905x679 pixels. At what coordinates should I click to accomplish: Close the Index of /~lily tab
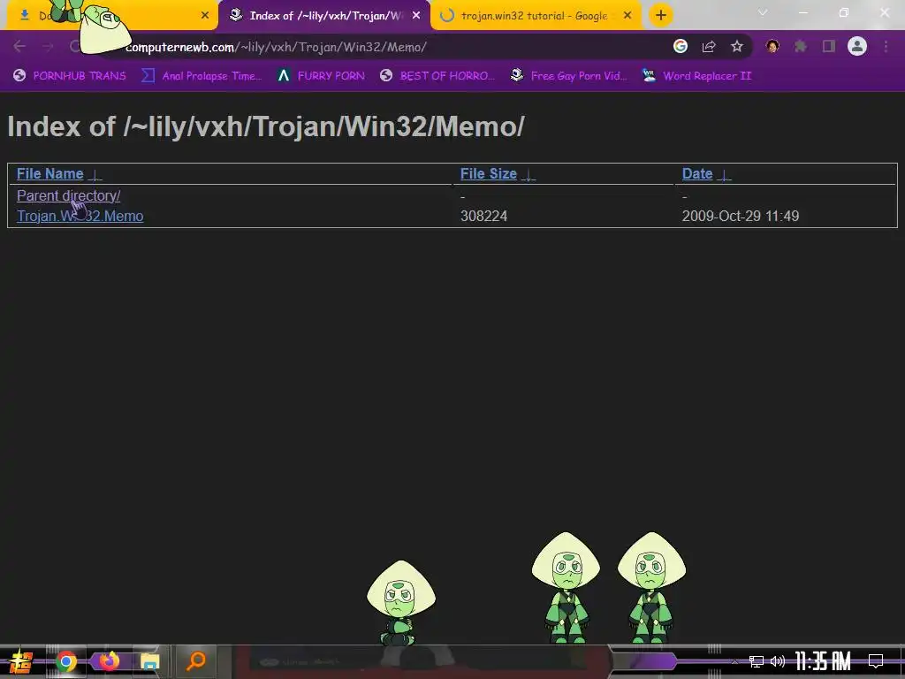[x=416, y=16]
